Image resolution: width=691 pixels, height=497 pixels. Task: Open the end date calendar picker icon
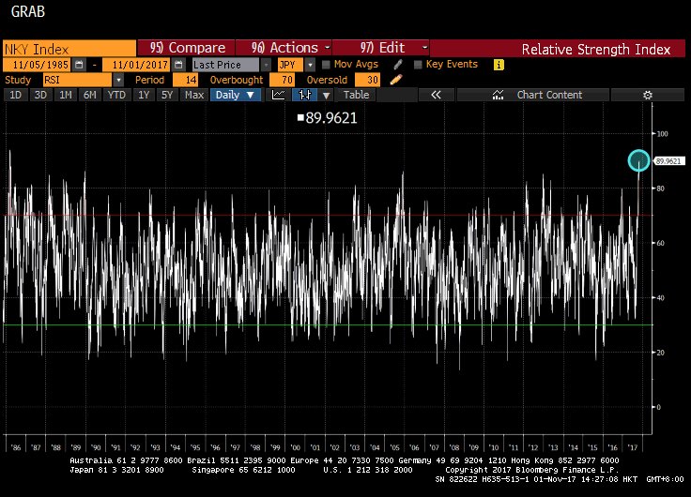click(178, 65)
